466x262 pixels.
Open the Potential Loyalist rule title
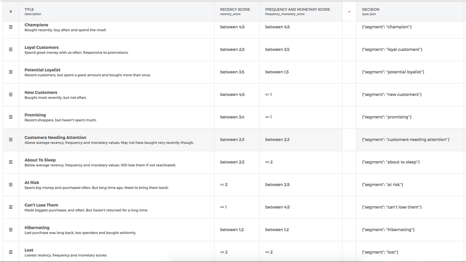43,70
